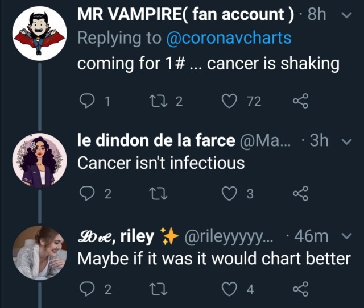View MR VAMPIRE's cartoon vampire avatar

(38, 34)
